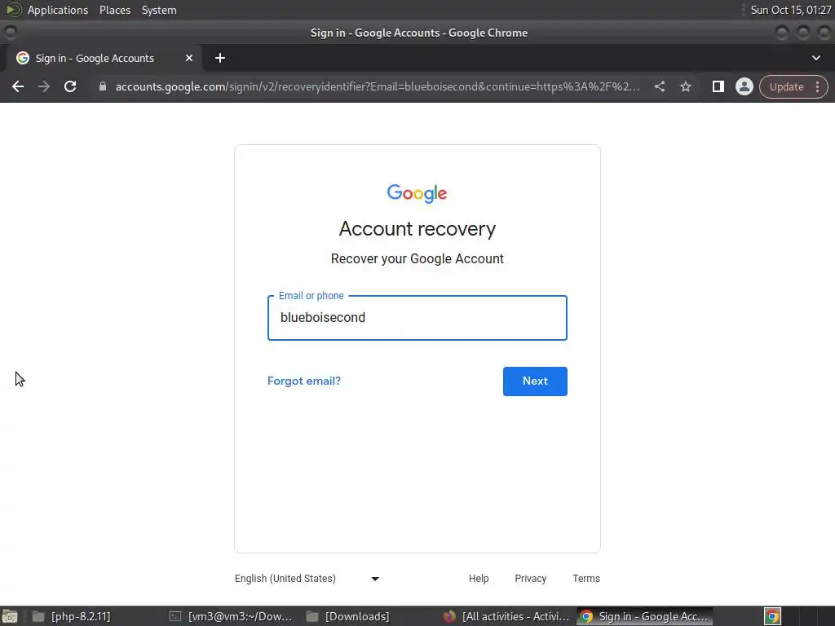Image resolution: width=835 pixels, height=626 pixels.
Task: Click the address bar URL
Action: (x=377, y=86)
